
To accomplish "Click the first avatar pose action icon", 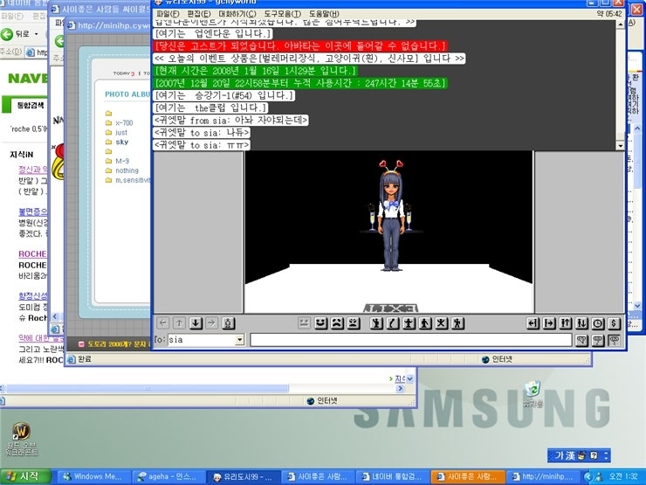I will [376, 323].
